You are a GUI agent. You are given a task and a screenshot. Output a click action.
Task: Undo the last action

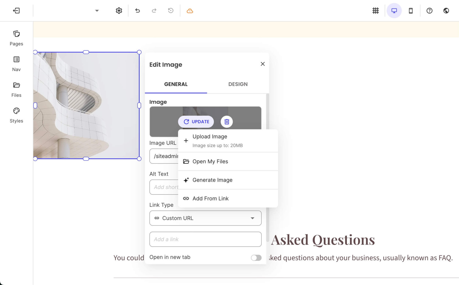pos(137,11)
